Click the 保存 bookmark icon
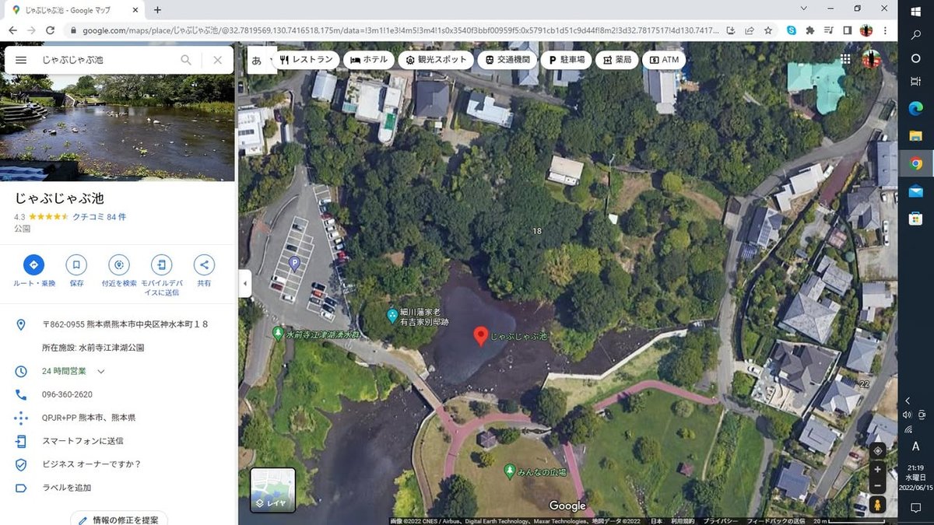 click(76, 264)
